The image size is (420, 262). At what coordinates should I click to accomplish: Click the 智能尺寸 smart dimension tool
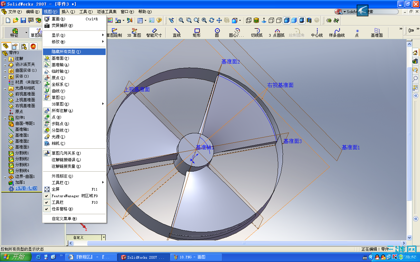(154, 32)
